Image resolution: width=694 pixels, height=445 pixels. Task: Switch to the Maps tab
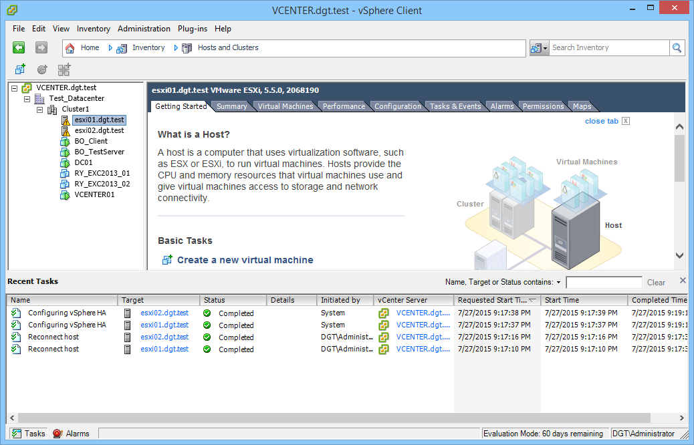pyautogui.click(x=582, y=107)
